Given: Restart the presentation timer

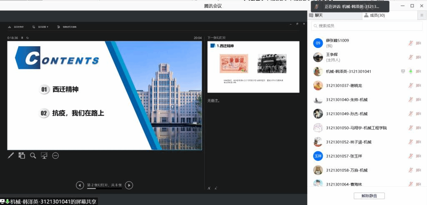Looking at the screenshot, I should (x=28, y=38).
